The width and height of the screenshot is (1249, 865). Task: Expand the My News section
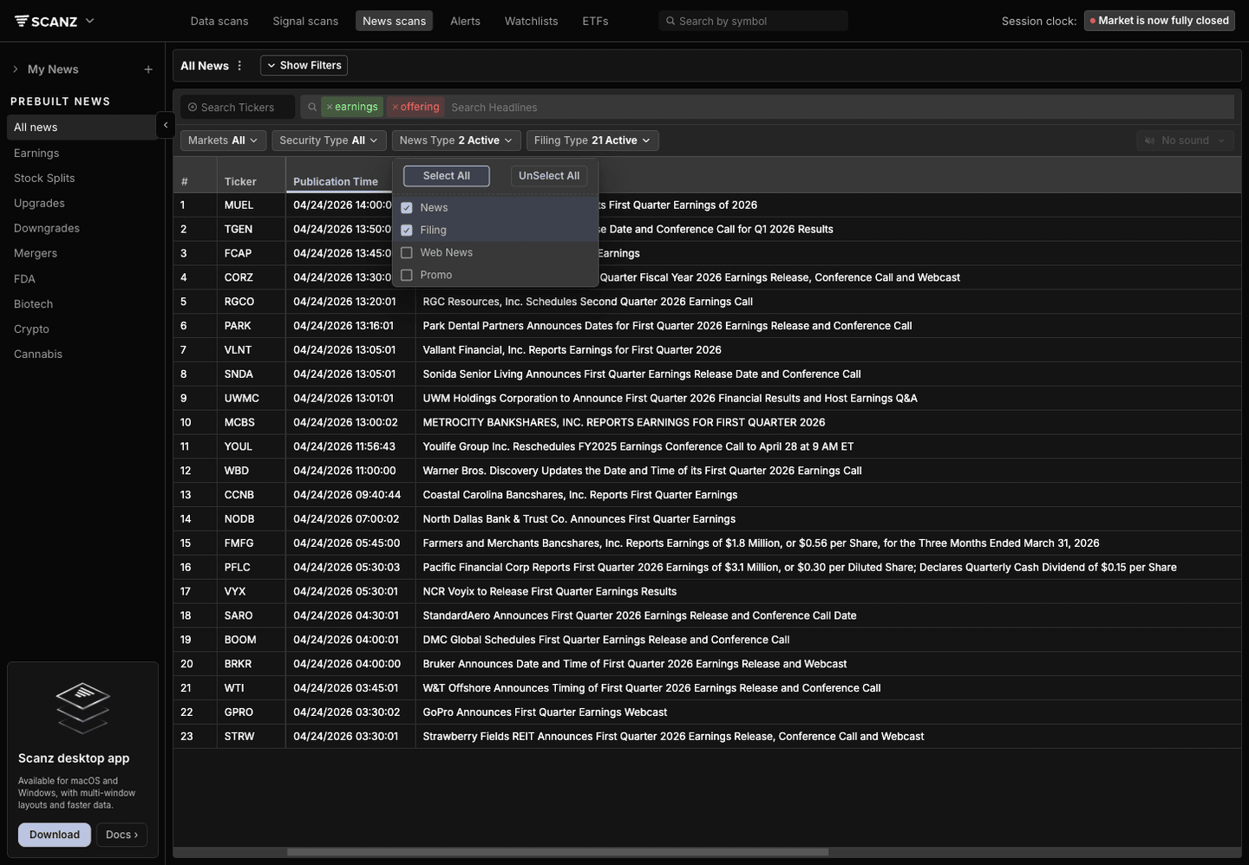click(x=16, y=69)
